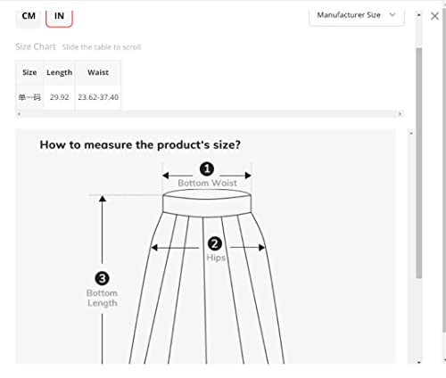This screenshot has height=378, width=446.
Task: Click the table scroll left arrow
Action: click(x=19, y=114)
